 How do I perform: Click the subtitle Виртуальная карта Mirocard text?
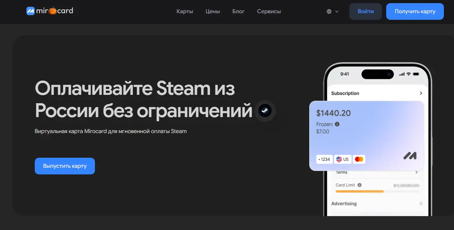[111, 131]
